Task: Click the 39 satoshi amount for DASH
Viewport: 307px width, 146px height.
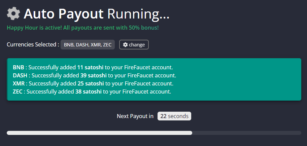Action: [x=93, y=75]
